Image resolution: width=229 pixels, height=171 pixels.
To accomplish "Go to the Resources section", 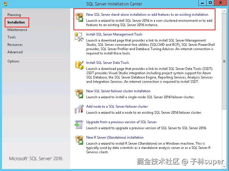I will click(x=15, y=45).
